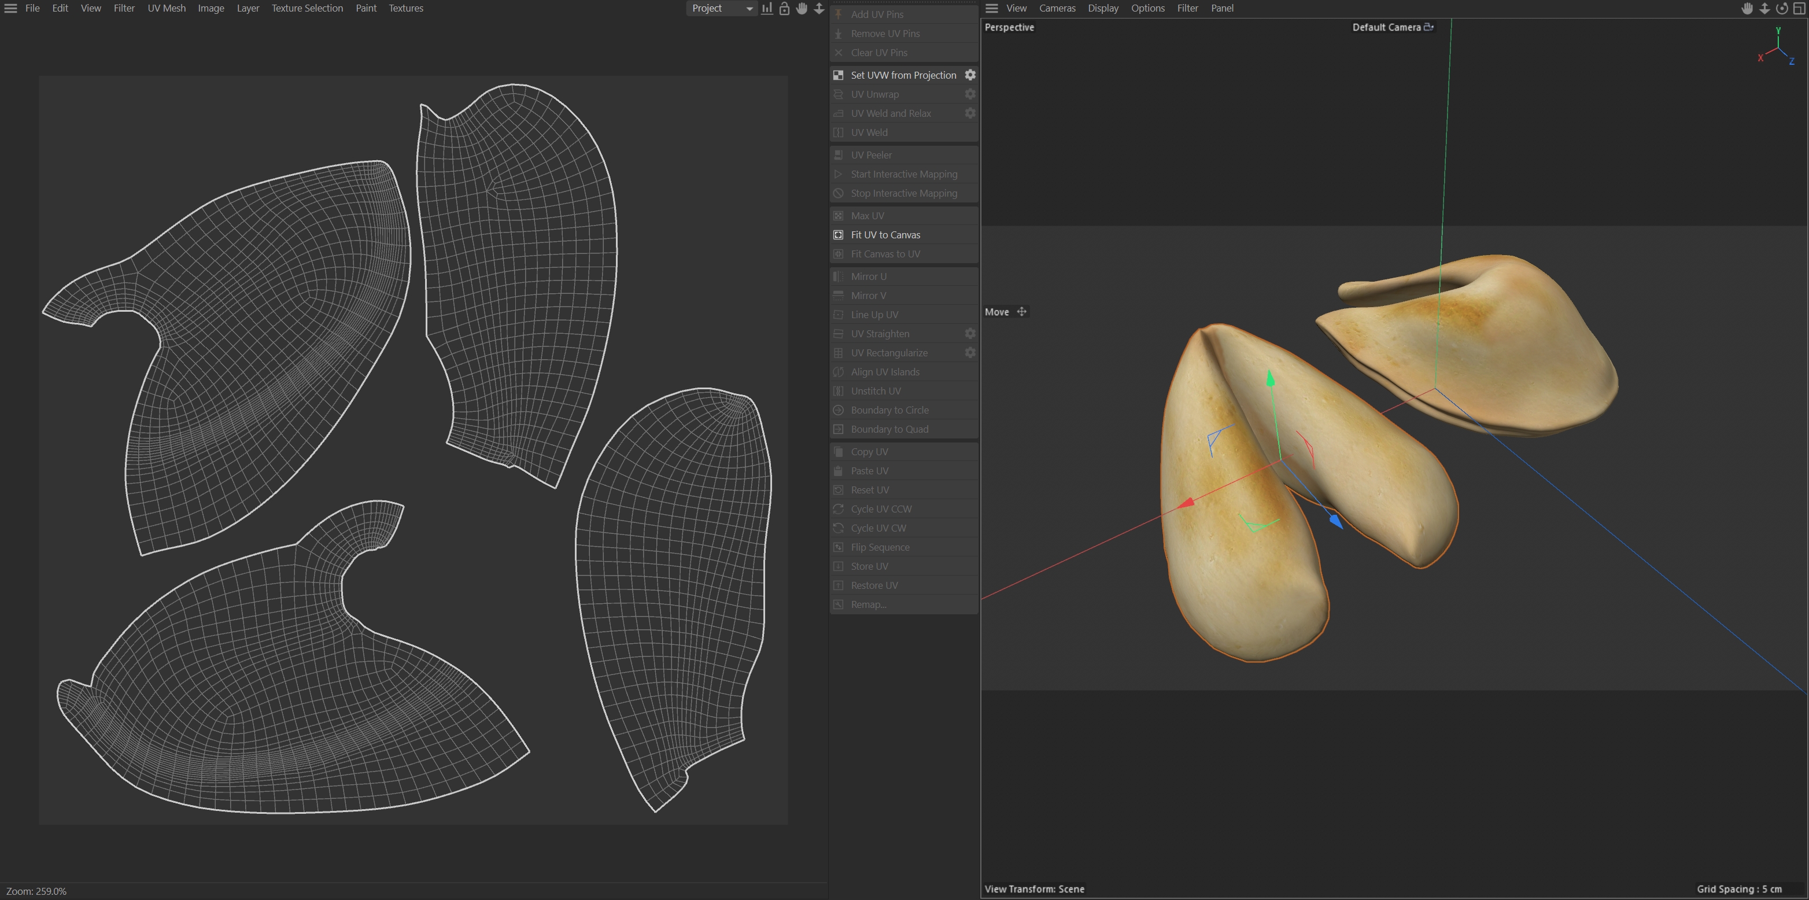1809x900 pixels.
Task: Open Set UVW from Projection gear settings
Action: (x=970, y=75)
